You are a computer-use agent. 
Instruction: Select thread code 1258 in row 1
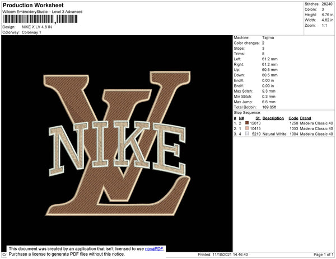pyautogui.click(x=293, y=123)
